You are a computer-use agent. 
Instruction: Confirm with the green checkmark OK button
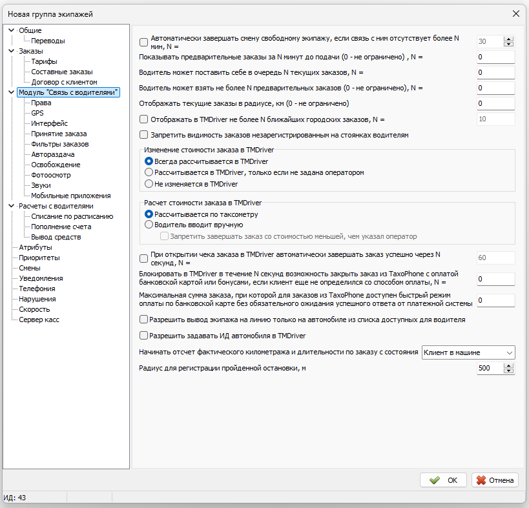click(443, 480)
